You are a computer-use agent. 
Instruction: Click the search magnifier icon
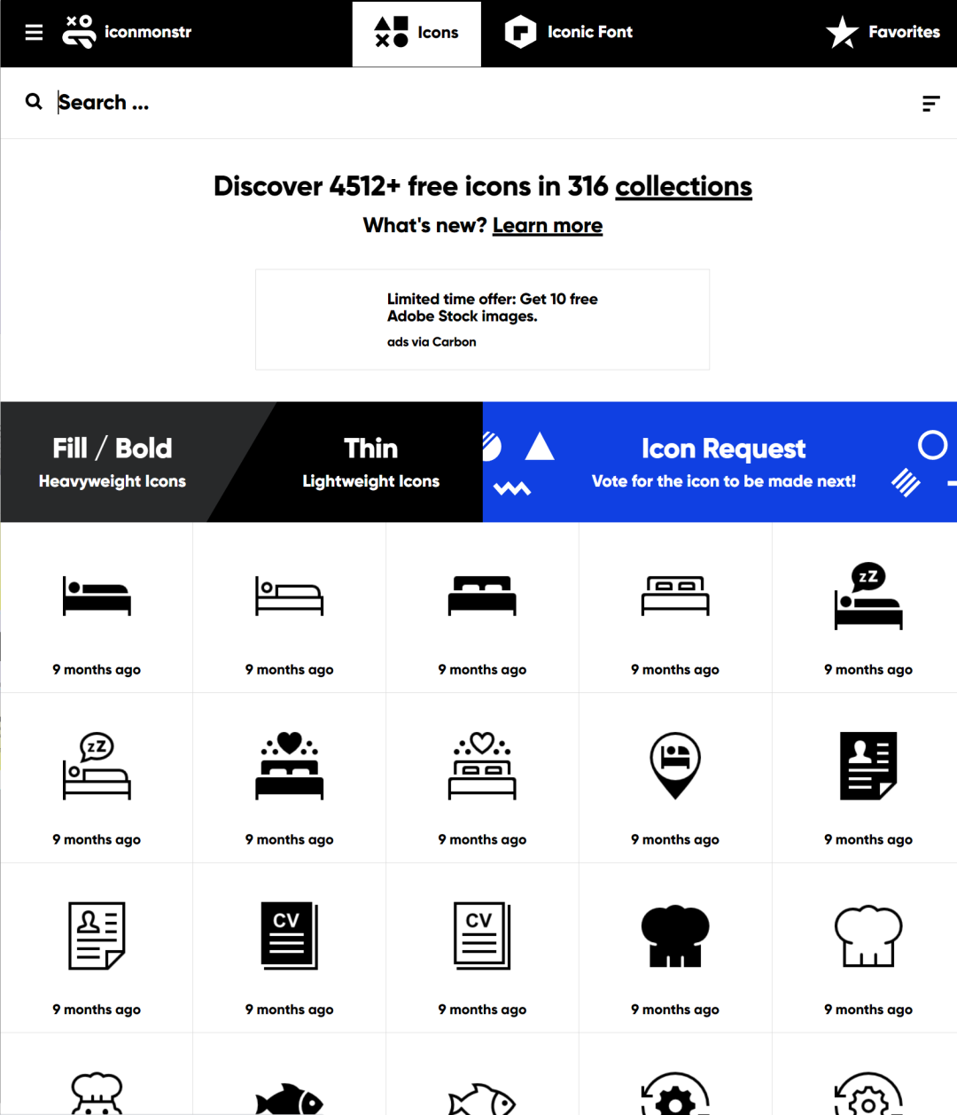(34, 101)
